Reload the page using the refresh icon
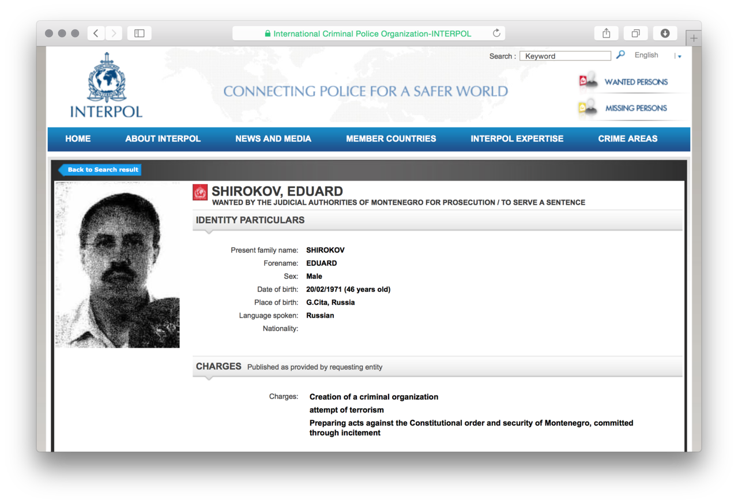 [x=496, y=33]
